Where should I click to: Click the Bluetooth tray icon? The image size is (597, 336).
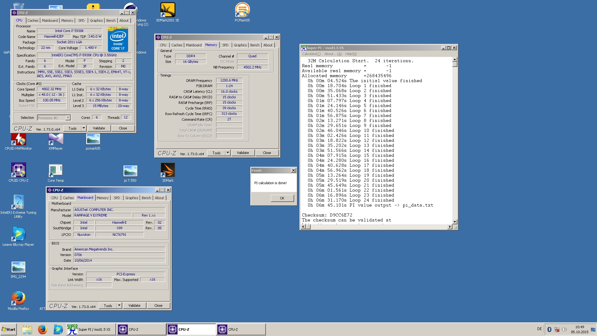(549, 329)
